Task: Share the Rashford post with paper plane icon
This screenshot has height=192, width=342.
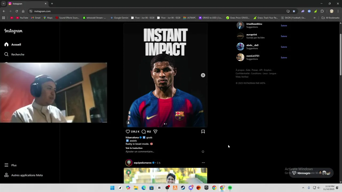Action: pyautogui.click(x=155, y=131)
